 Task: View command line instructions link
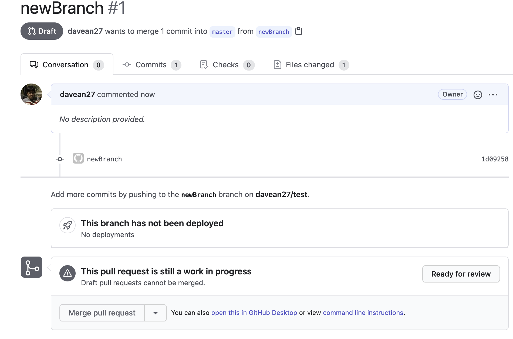coord(363,313)
